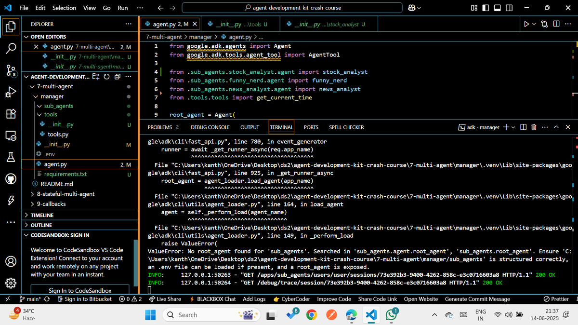
Task: Toggle Secondary Side Bar visibility
Action: [x=510, y=8]
